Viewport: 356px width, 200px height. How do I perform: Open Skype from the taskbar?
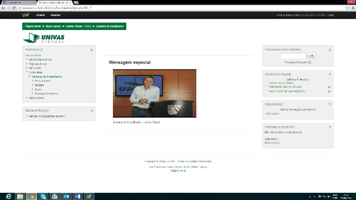point(43,196)
